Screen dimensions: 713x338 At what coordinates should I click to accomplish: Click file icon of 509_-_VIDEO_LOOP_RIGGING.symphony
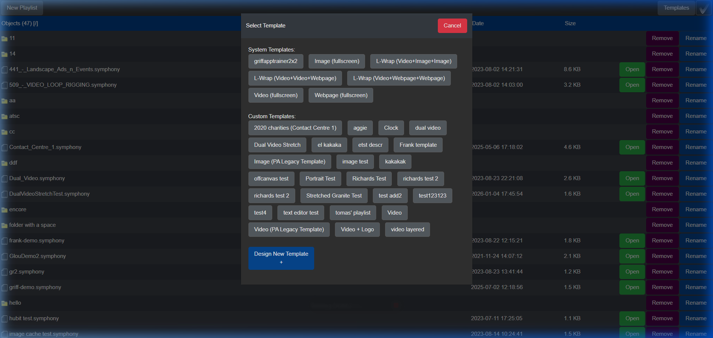pyautogui.click(x=4, y=85)
